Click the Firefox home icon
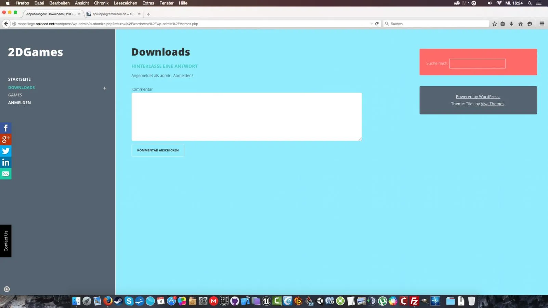This screenshot has width=548, height=308. click(x=520, y=24)
